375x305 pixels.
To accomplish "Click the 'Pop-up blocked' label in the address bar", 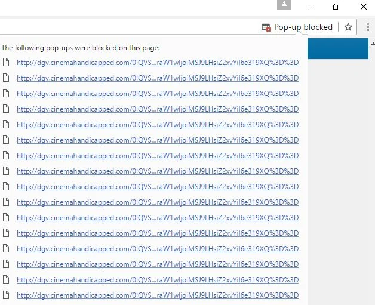I will 303,27.
